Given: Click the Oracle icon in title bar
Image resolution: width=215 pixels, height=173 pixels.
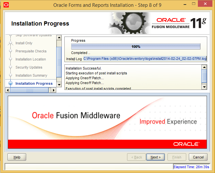Looking at the screenshot, I should [6, 5].
